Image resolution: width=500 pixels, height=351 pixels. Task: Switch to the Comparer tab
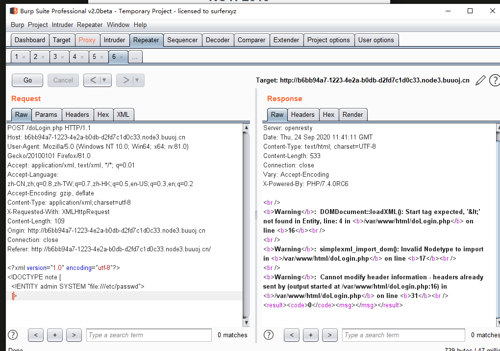pos(251,40)
